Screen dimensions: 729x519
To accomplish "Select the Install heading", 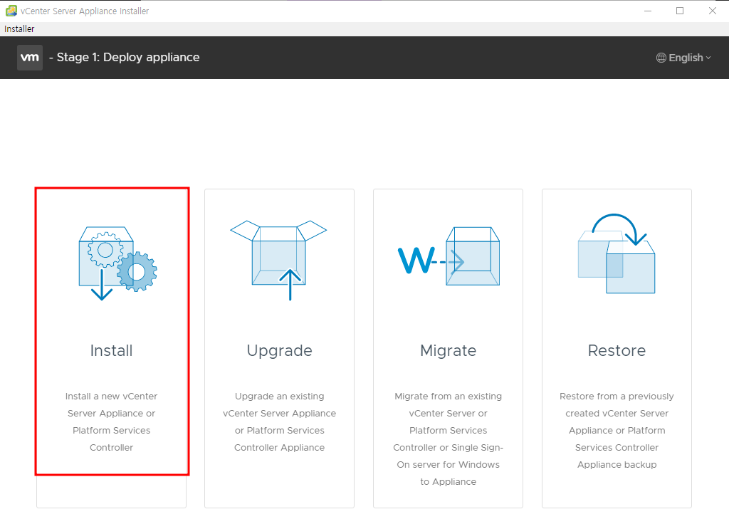I will pos(112,350).
